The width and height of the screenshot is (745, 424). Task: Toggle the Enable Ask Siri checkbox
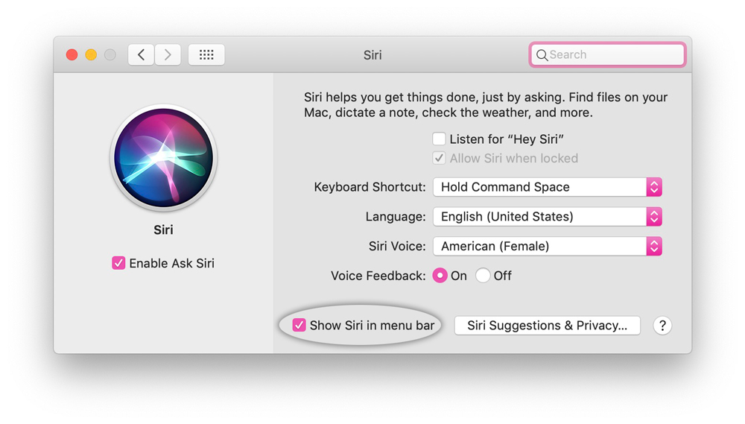(x=118, y=263)
